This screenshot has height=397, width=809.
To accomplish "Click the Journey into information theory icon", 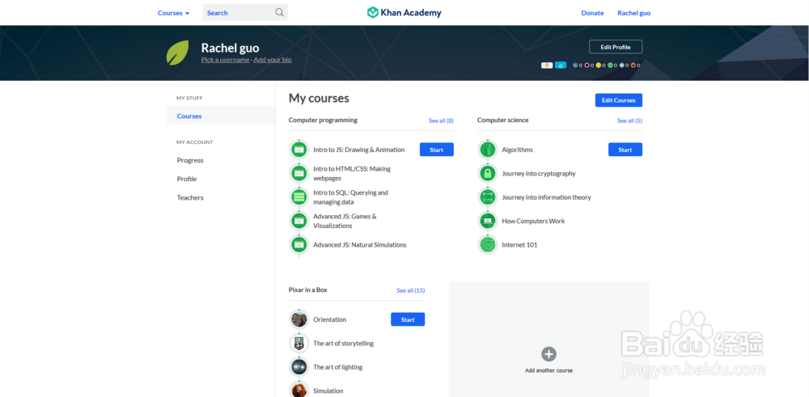I will click(488, 197).
